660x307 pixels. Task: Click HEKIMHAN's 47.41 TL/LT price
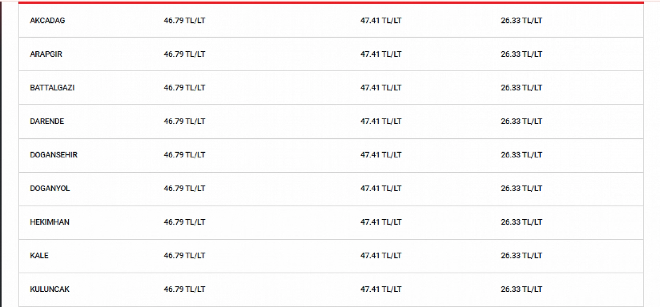[x=381, y=222]
